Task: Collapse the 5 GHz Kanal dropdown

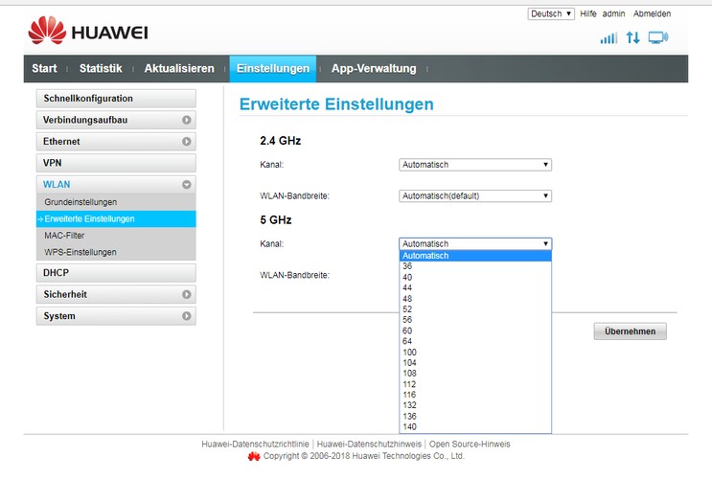Action: click(x=475, y=244)
